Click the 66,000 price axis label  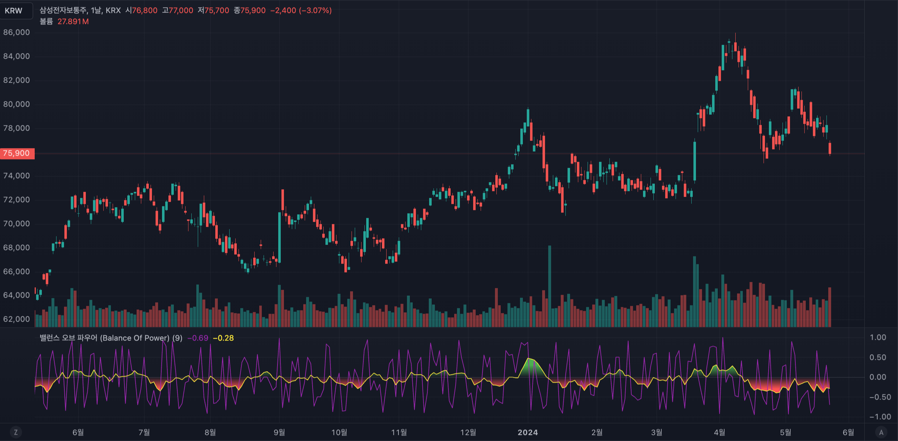pos(16,272)
